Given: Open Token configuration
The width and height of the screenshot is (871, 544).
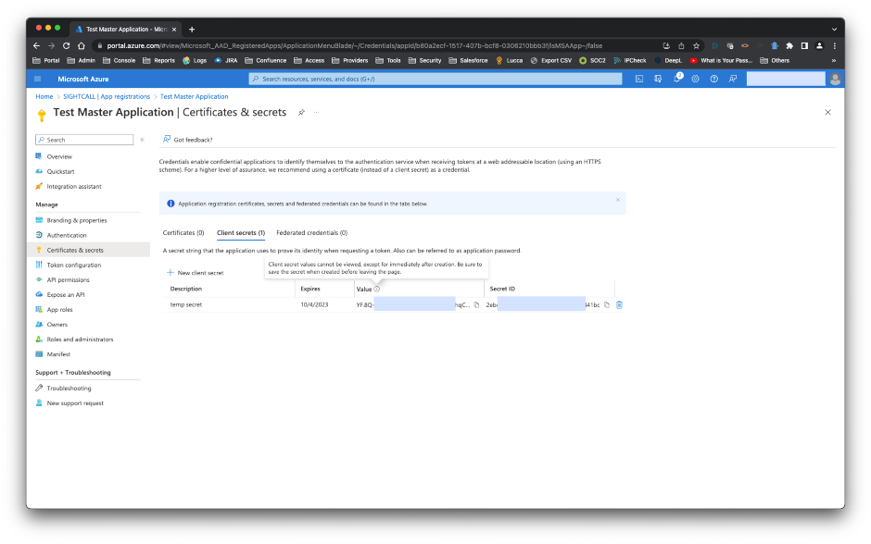Looking at the screenshot, I should [x=74, y=266].
